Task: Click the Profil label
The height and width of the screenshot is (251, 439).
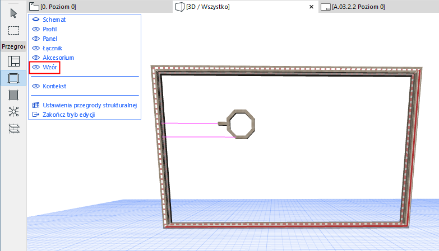Action: [49, 29]
